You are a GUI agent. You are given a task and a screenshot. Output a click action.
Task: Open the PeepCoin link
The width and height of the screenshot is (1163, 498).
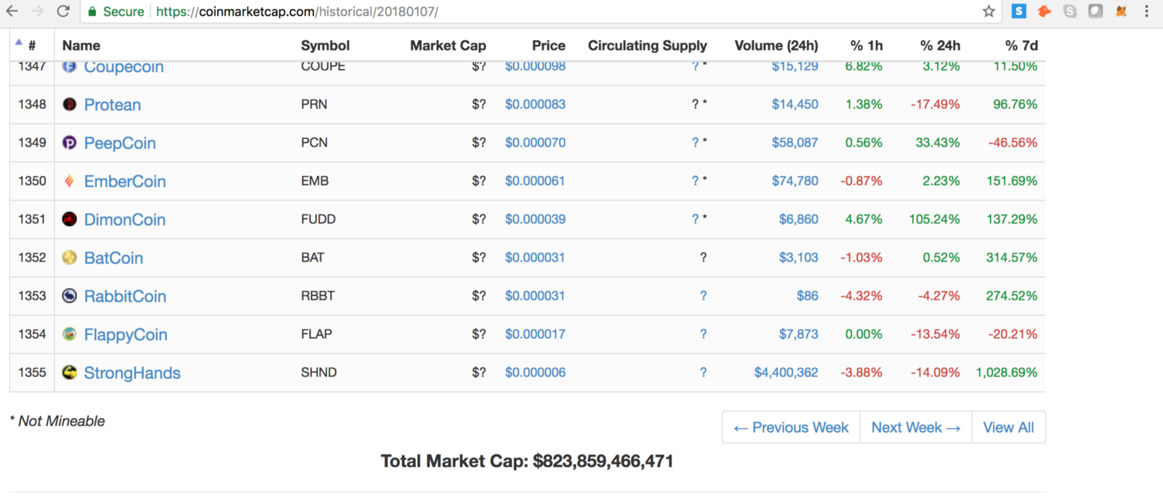[x=120, y=143]
